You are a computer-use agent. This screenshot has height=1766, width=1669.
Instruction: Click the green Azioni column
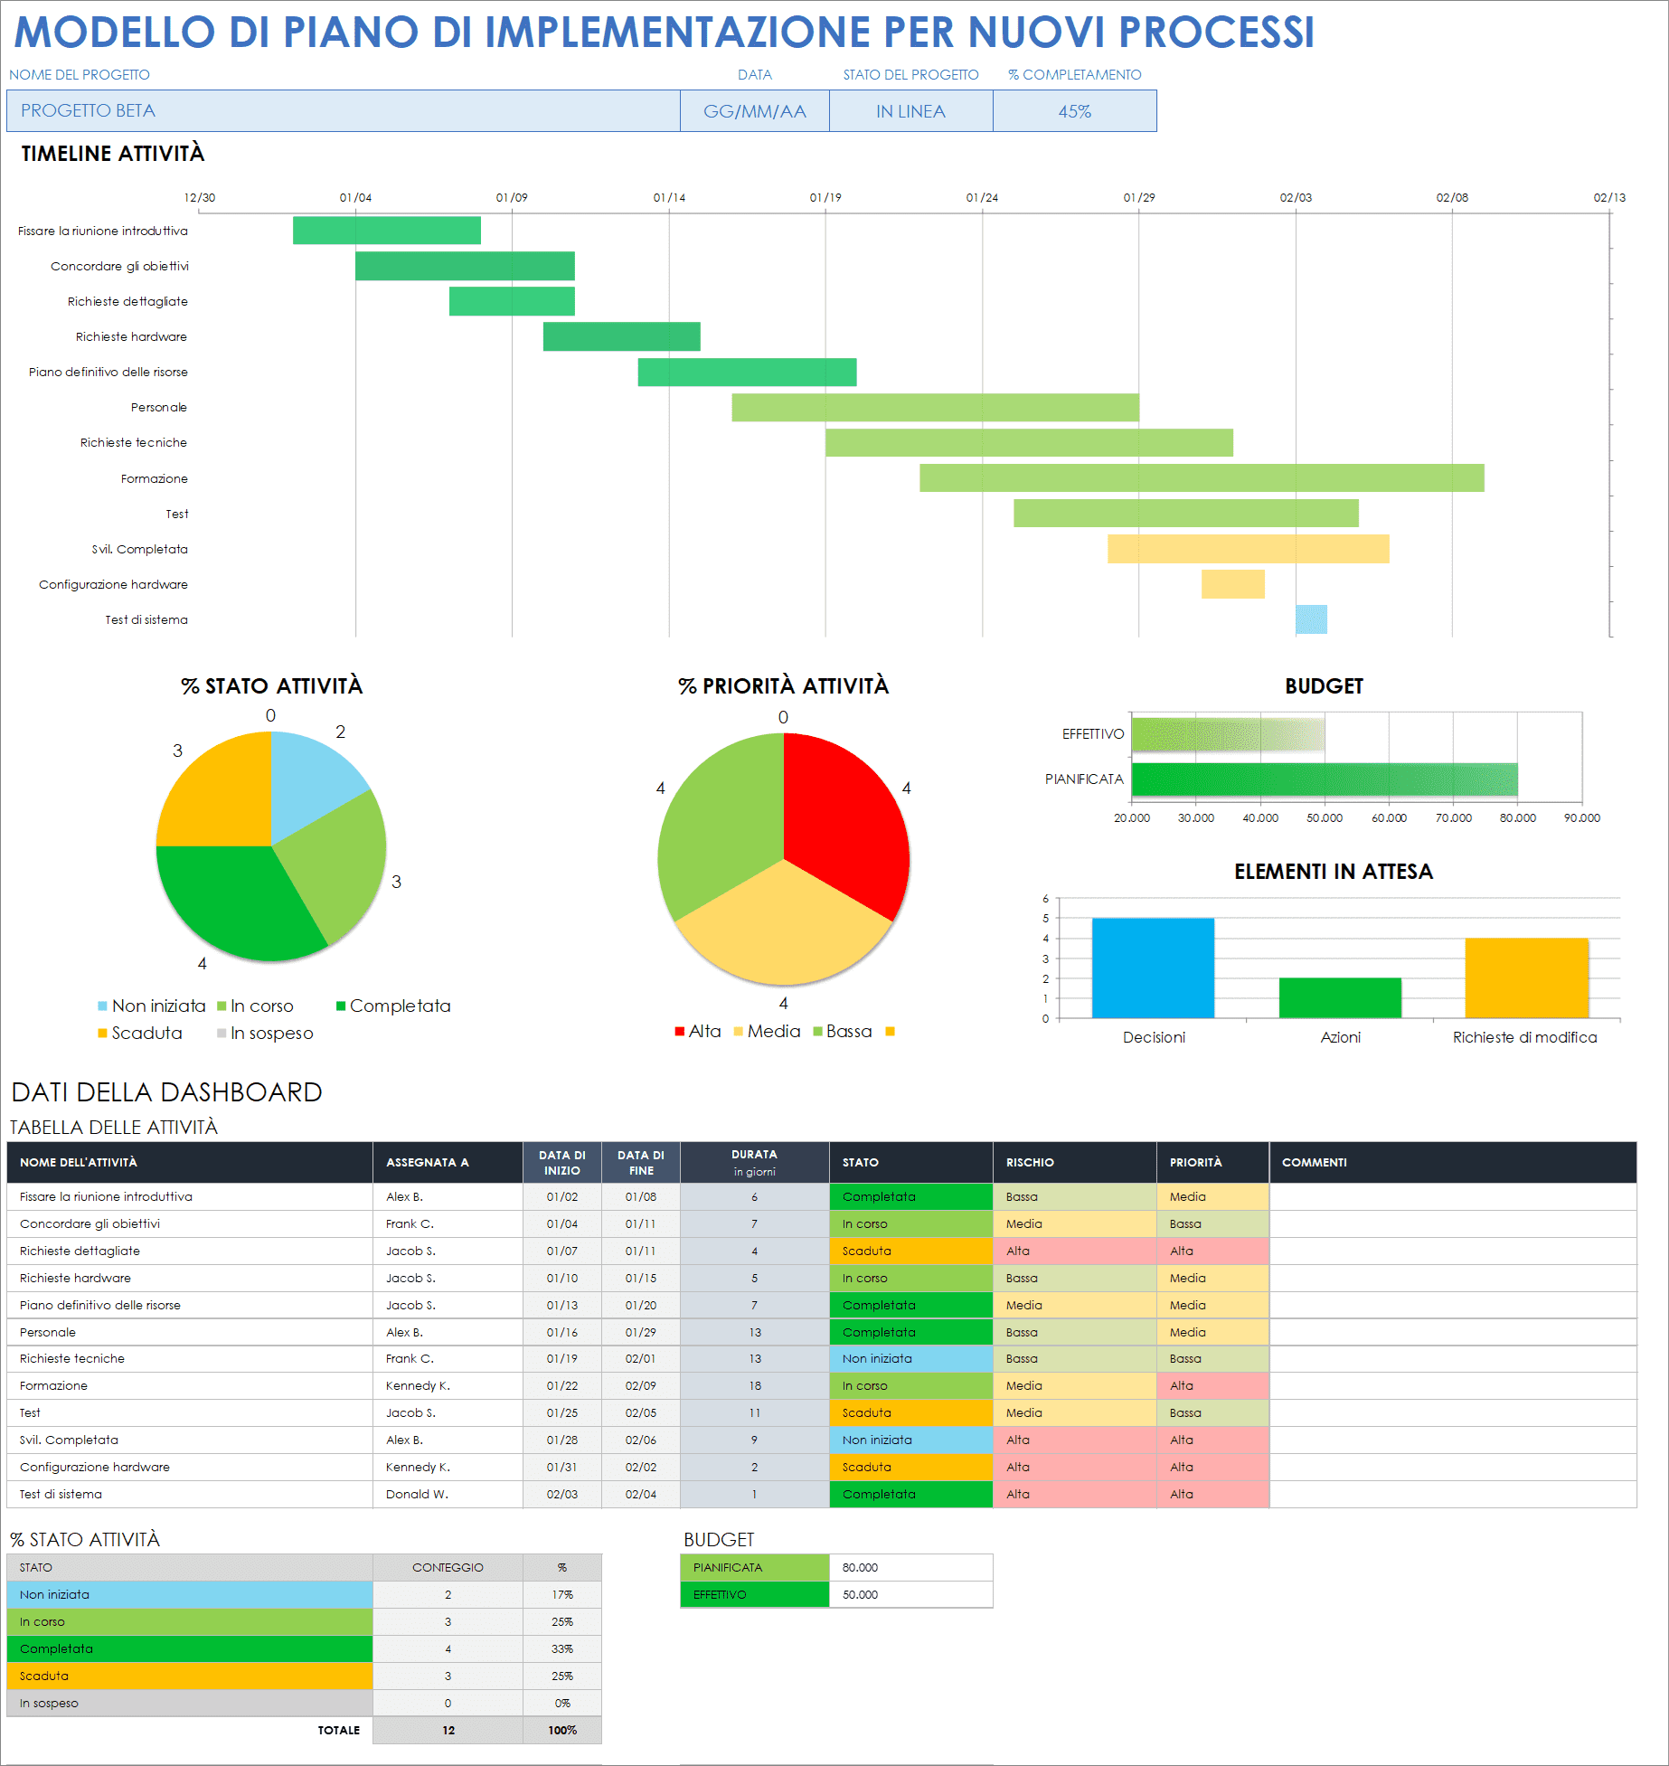click(x=1340, y=997)
